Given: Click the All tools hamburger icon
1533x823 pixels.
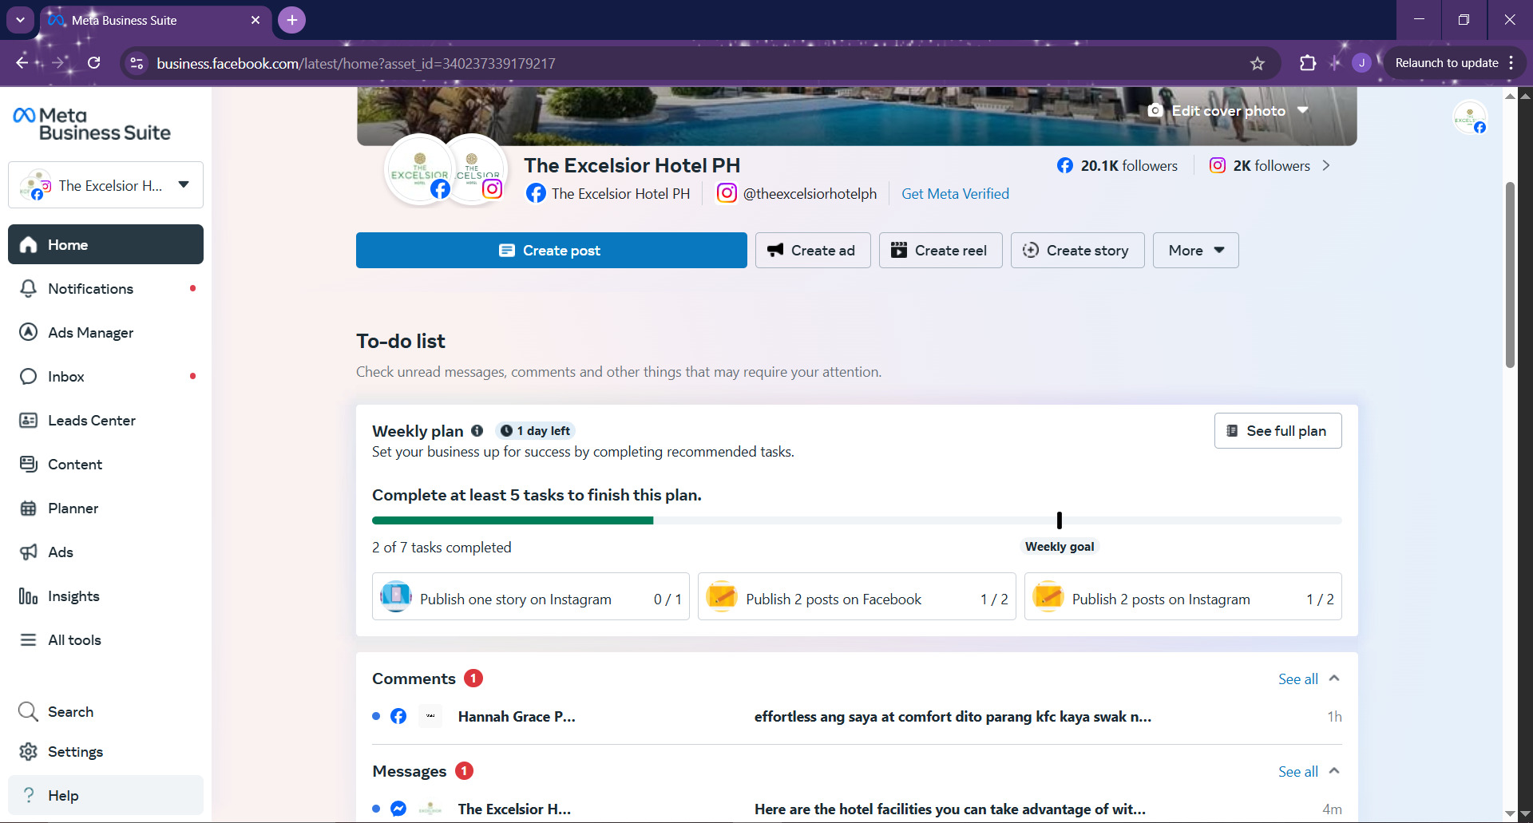Looking at the screenshot, I should [x=29, y=640].
